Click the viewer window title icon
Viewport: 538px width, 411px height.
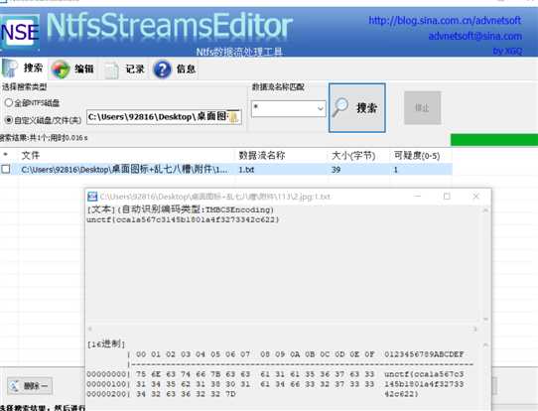click(x=92, y=197)
